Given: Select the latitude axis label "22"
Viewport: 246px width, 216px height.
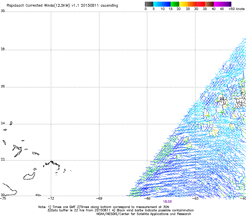Looking at the screenshot, I should pos(3,160).
